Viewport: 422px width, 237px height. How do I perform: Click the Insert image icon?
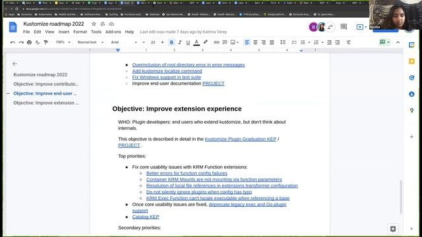coord(233,42)
